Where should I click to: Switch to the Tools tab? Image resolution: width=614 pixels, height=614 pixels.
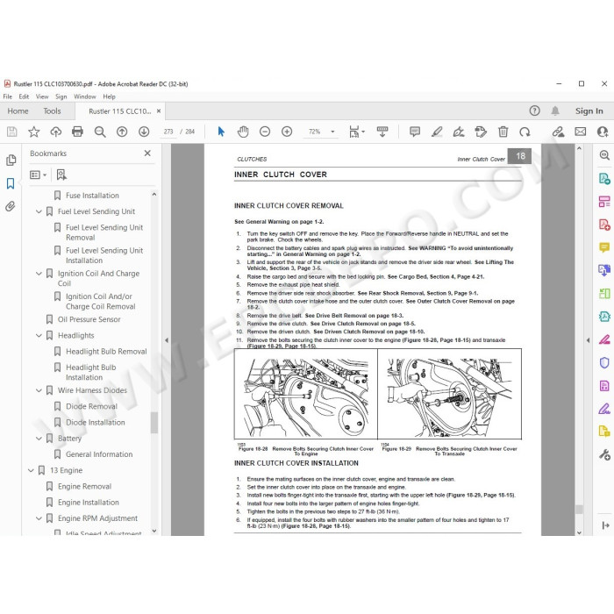[x=52, y=111]
